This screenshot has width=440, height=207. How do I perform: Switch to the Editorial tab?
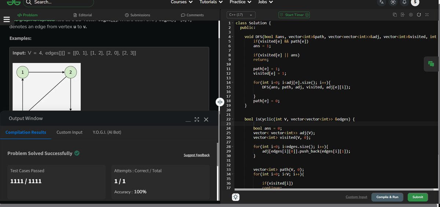coord(82,15)
